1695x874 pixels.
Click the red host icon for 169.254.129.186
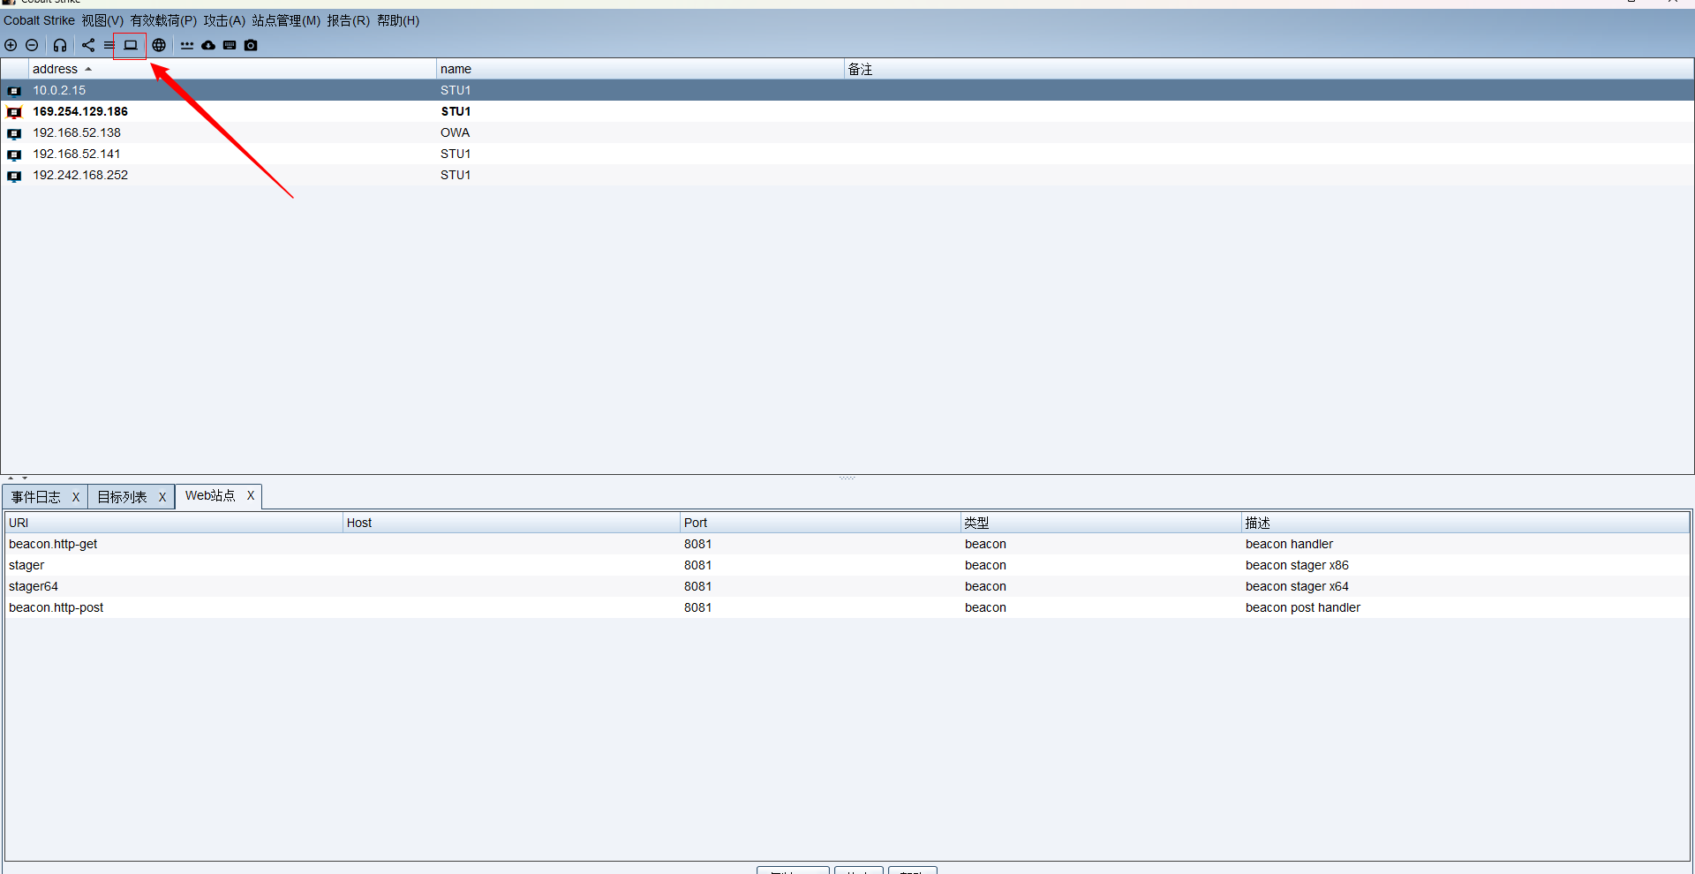tap(14, 112)
